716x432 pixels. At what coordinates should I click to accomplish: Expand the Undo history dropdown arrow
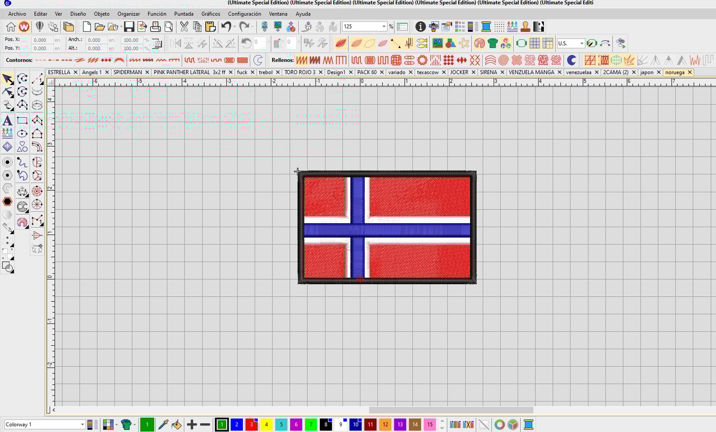click(x=234, y=27)
